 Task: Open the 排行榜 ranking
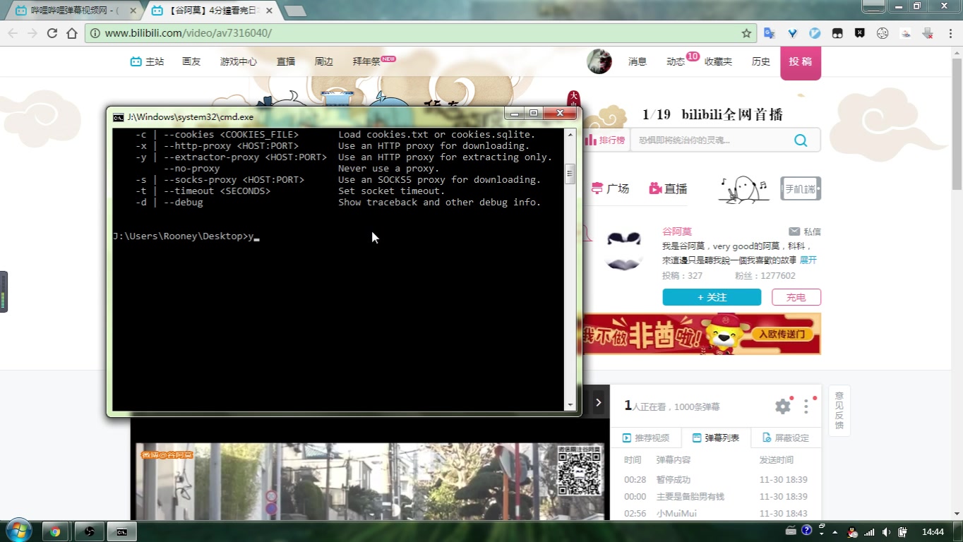click(x=605, y=140)
